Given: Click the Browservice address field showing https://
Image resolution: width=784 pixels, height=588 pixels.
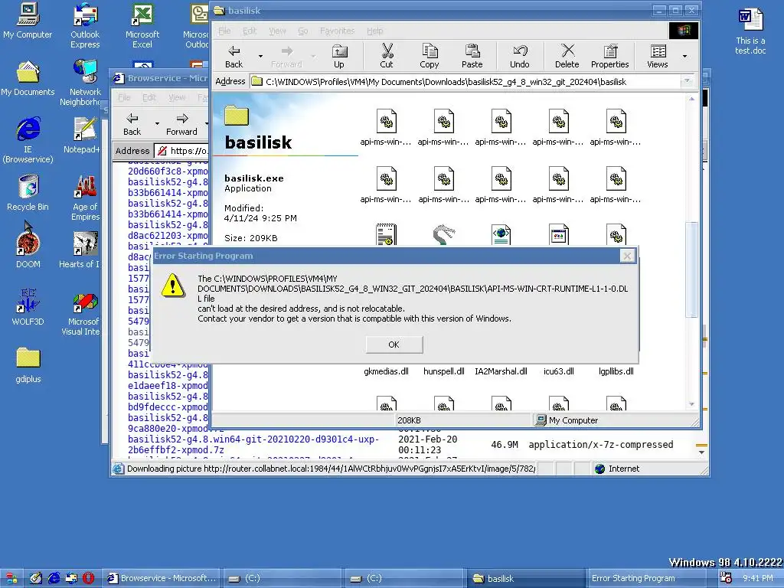Looking at the screenshot, I should [x=181, y=151].
